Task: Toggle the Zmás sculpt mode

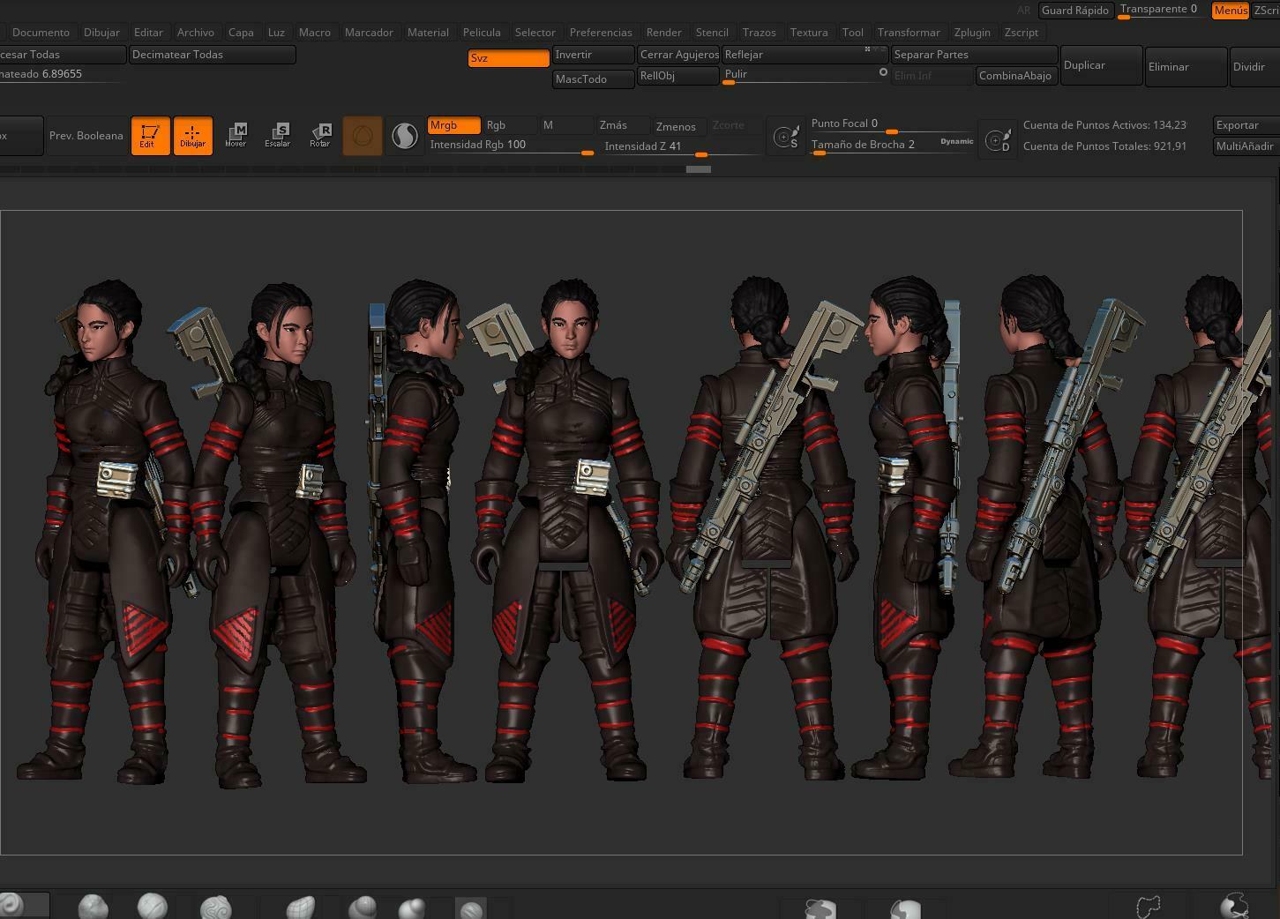Action: tap(622, 125)
